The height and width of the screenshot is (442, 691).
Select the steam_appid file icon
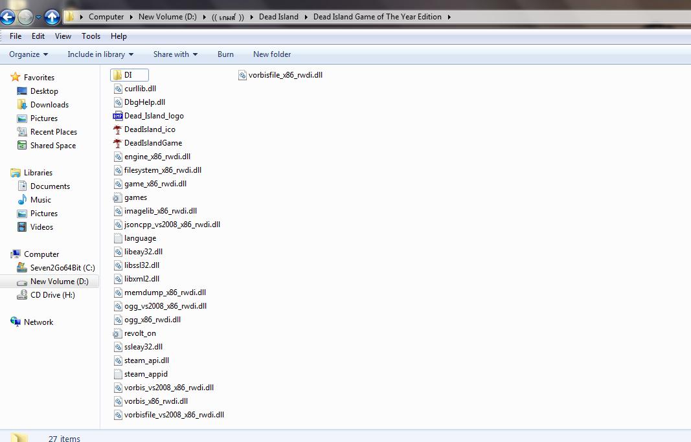tap(118, 375)
